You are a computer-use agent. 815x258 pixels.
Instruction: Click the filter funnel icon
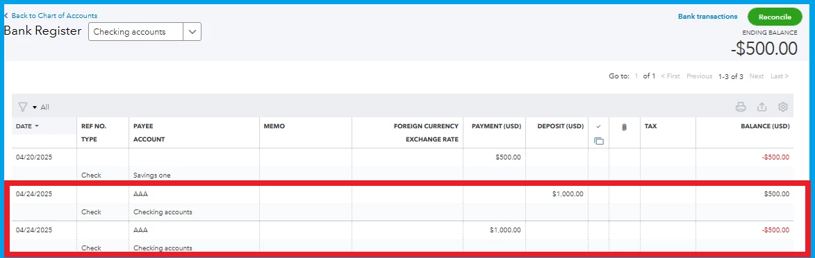22,107
